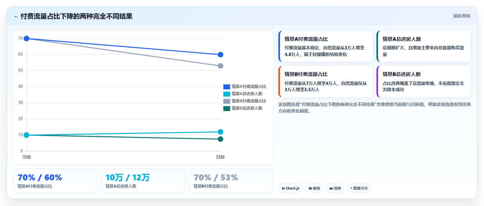This screenshot has width=484, height=206.
Task: Open the 情景B付费流量占比 description card
Action: tap(325, 82)
